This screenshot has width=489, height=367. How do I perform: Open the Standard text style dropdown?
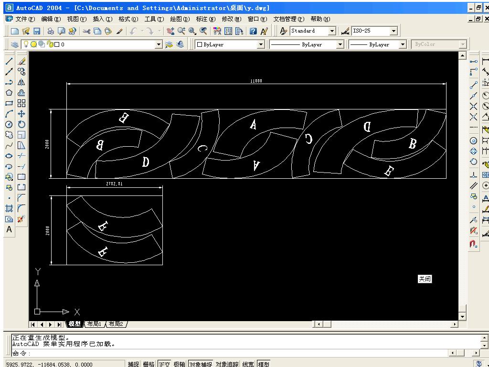tap(332, 31)
